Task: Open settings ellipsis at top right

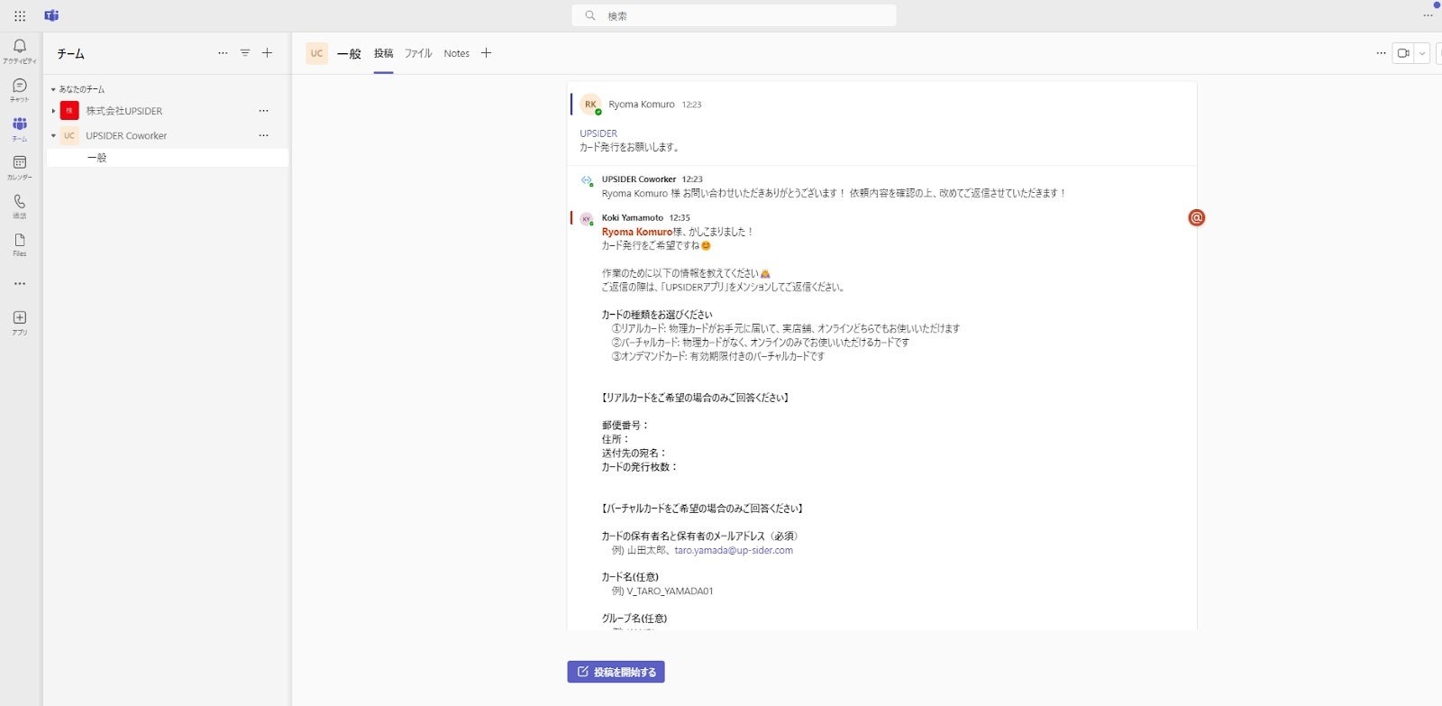Action: point(1428,15)
